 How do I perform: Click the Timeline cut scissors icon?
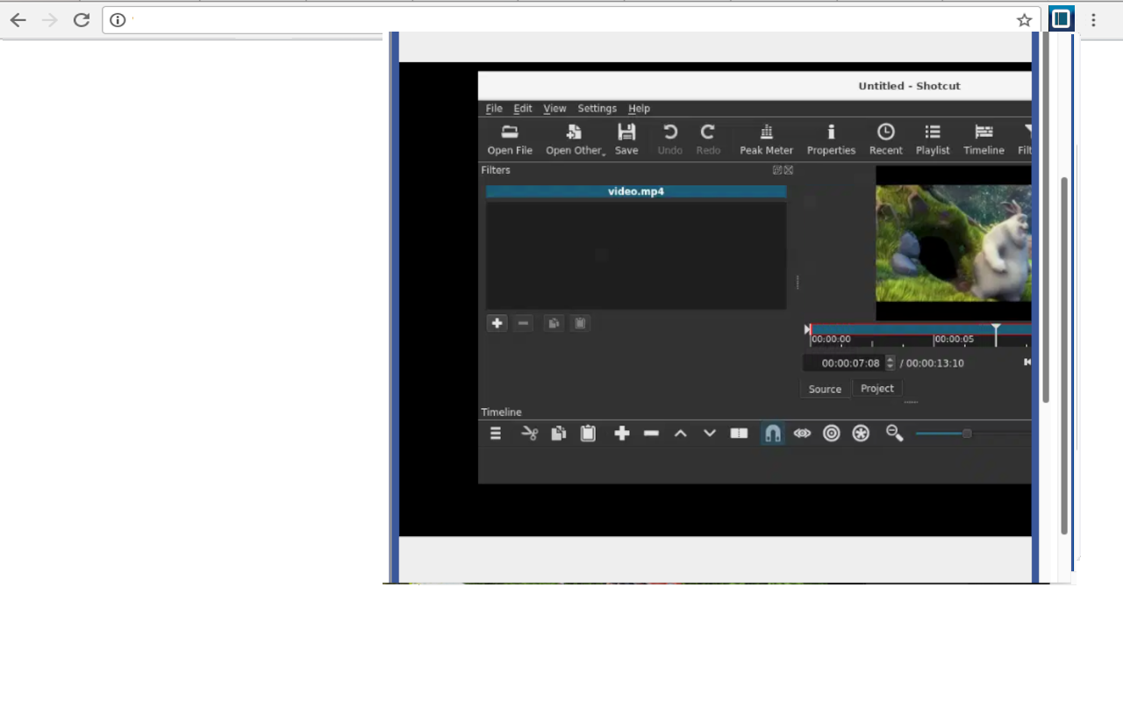point(529,433)
